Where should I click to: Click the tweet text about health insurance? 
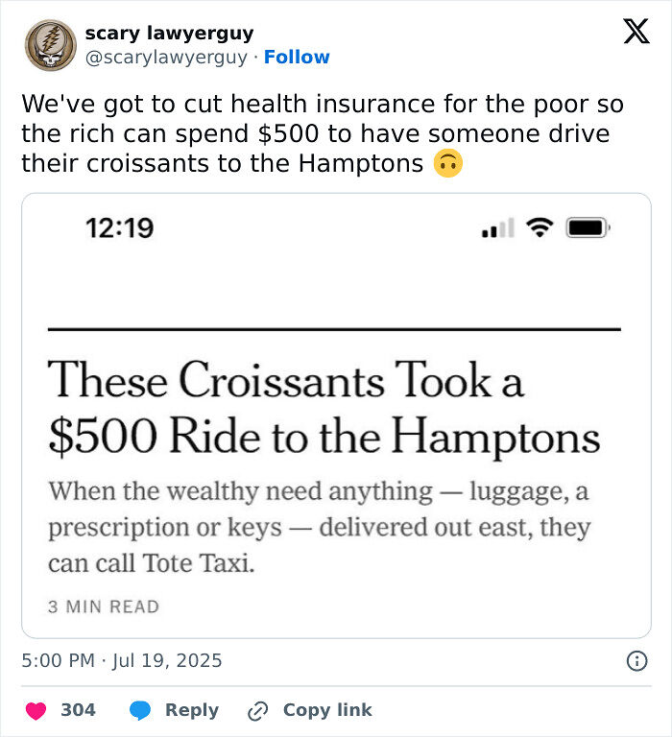[x=323, y=133]
